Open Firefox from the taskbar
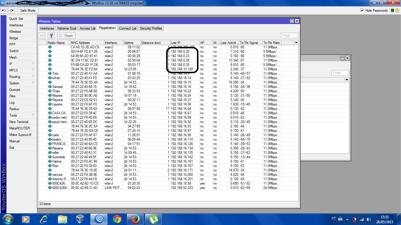Image resolution: width=401 pixels, height=225 pixels. [135, 219]
